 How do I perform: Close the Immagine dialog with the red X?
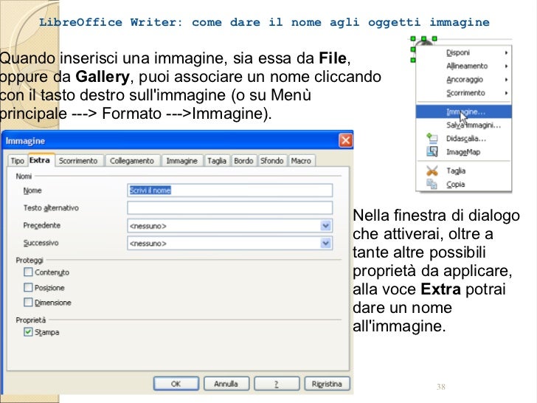click(x=345, y=140)
